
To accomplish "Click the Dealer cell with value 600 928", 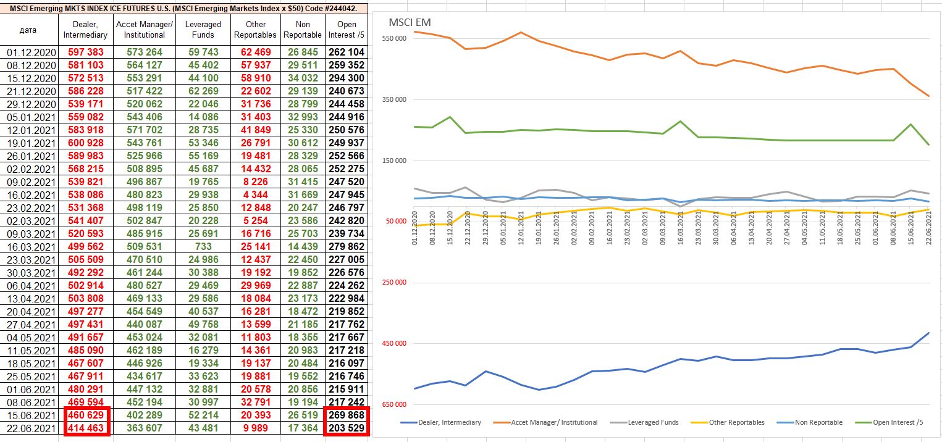I will (x=87, y=143).
